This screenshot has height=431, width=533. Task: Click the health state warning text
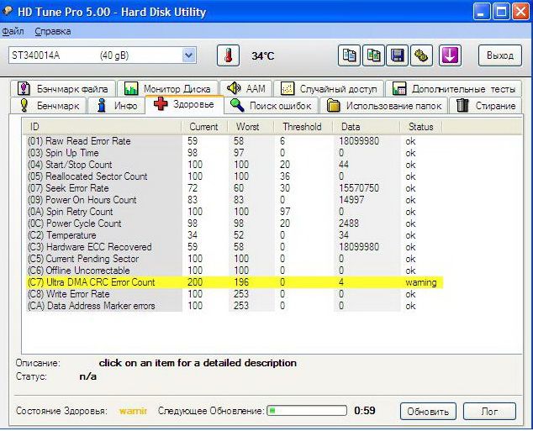[x=133, y=411]
